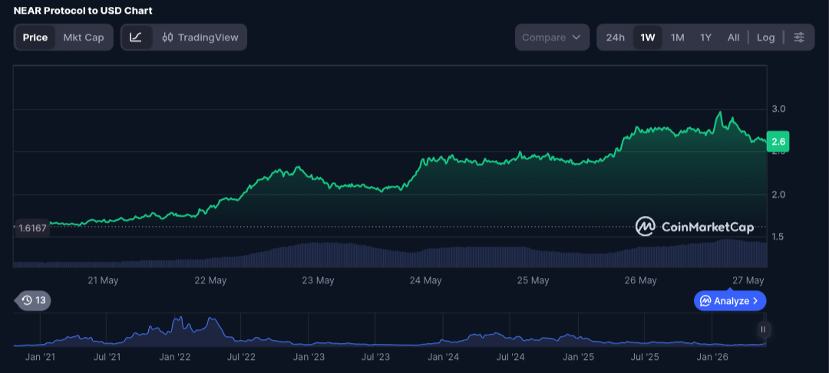Select the active 1W range tab

[648, 38]
